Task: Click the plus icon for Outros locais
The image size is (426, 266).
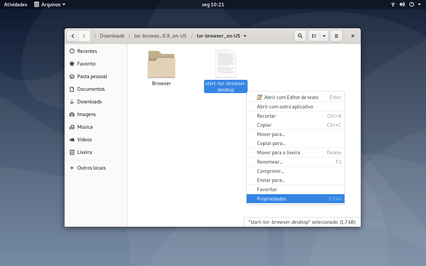Action: (x=72, y=168)
